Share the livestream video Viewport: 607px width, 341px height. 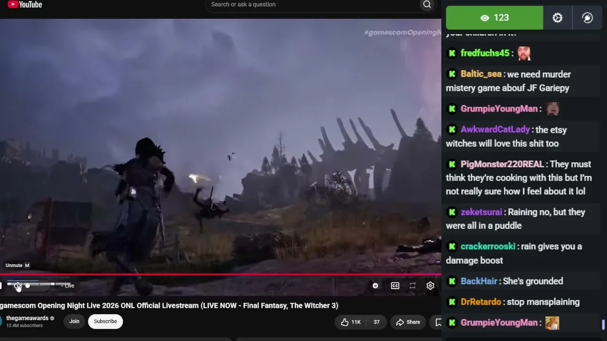pos(408,322)
